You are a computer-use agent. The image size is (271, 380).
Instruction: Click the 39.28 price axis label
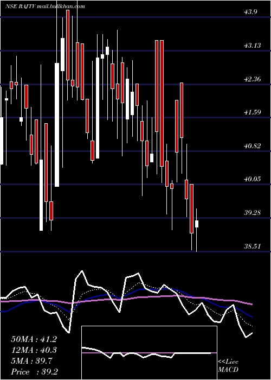tap(253, 213)
